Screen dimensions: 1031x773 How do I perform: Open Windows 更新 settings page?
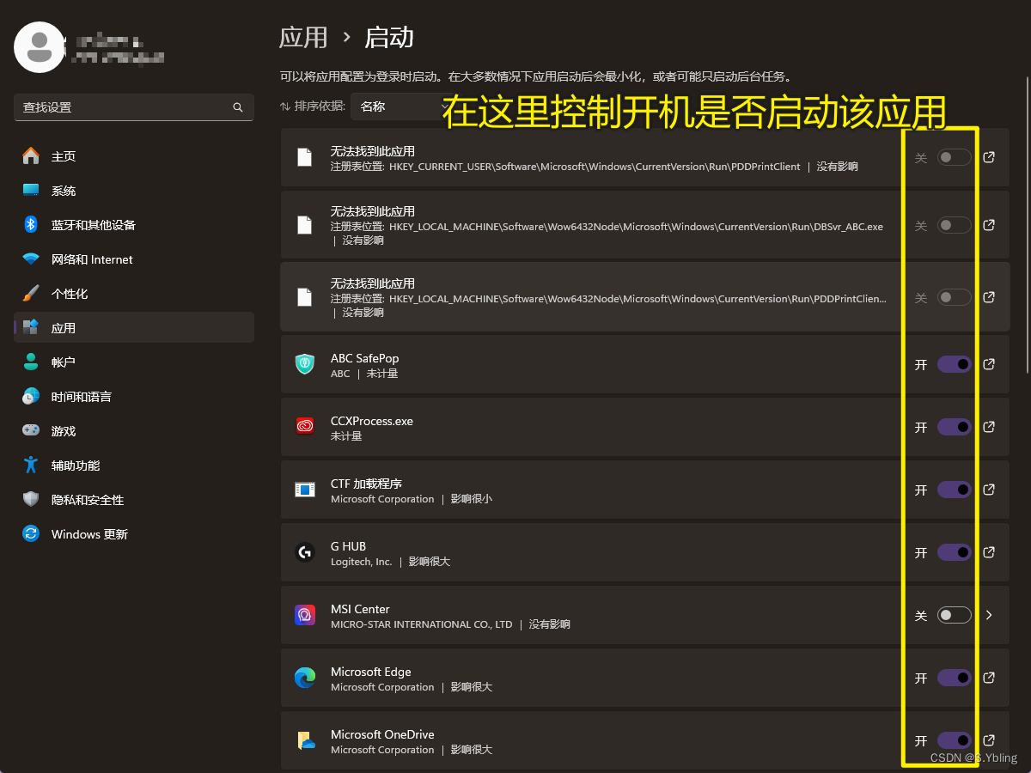134,534
